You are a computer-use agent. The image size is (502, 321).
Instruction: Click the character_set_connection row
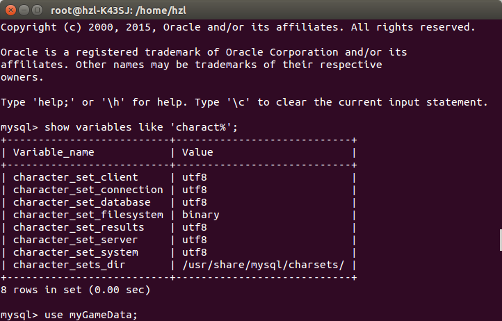pyautogui.click(x=179, y=190)
